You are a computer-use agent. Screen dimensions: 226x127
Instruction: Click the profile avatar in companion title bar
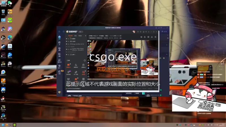pos(134,32)
